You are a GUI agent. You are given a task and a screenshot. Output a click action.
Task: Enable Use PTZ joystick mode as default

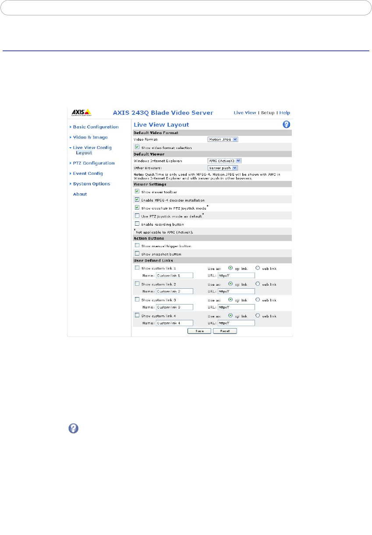tap(137, 216)
